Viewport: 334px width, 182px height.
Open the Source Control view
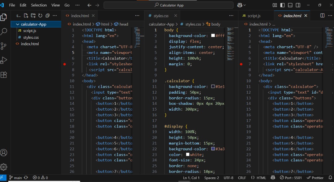(x=4, y=46)
